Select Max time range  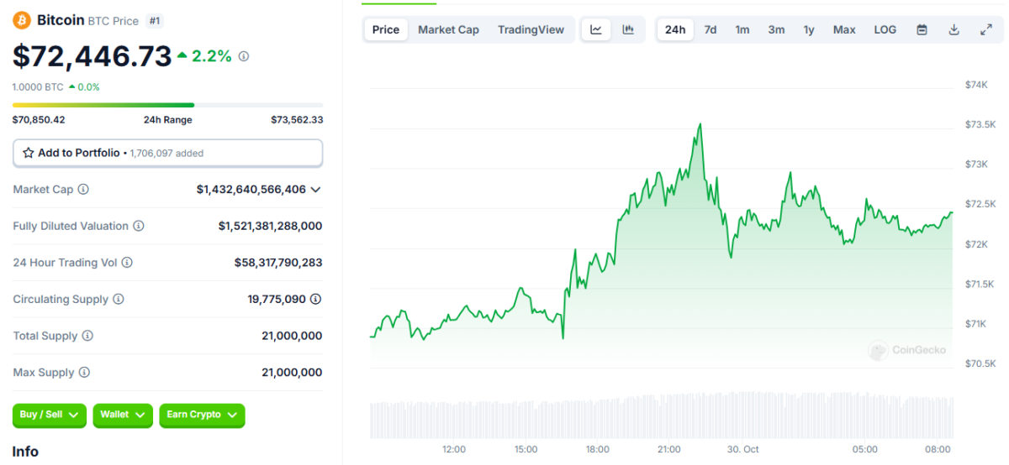pos(844,29)
